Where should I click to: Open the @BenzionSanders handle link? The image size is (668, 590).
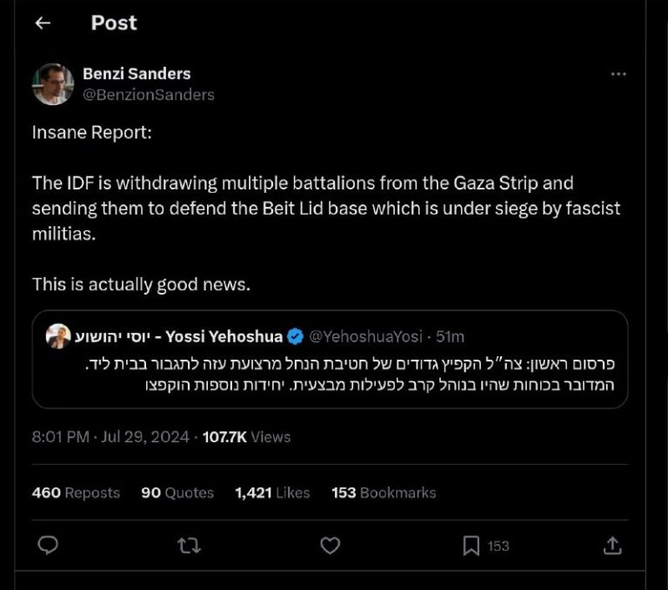pyautogui.click(x=148, y=95)
